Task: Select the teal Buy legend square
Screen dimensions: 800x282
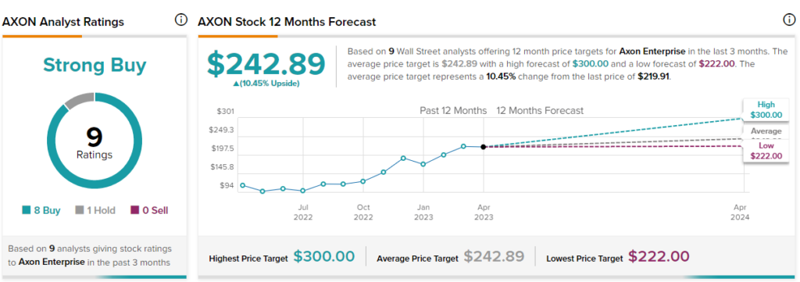Action: (26, 210)
